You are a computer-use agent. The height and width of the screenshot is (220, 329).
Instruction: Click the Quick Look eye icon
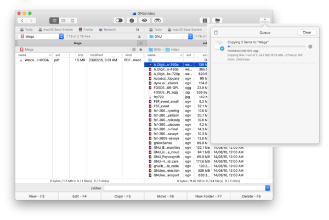[145, 20]
